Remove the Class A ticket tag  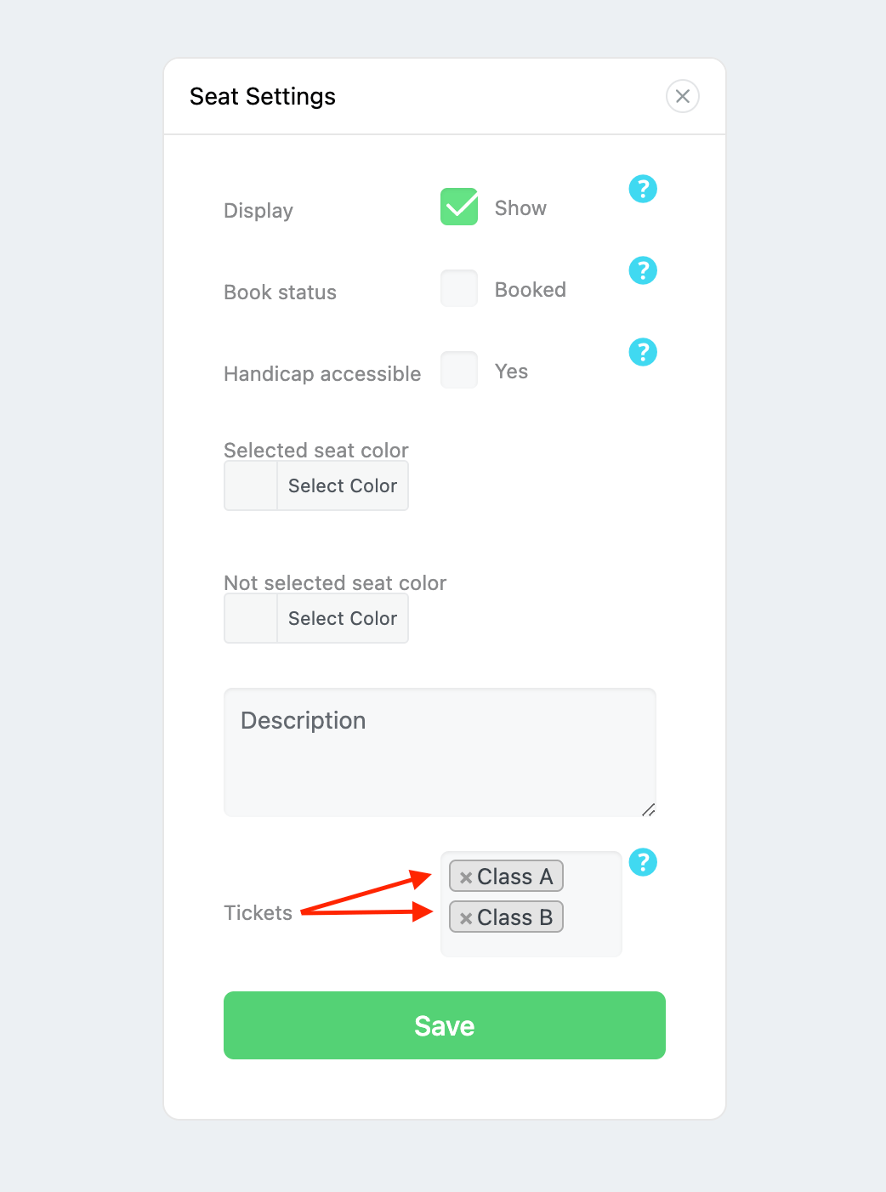(x=466, y=877)
